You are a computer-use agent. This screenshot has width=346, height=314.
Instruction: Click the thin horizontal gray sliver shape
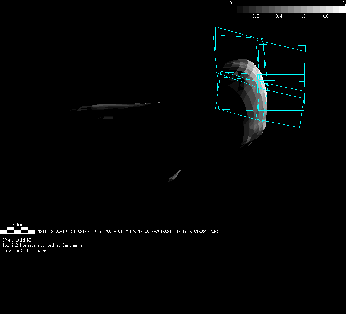(115, 106)
